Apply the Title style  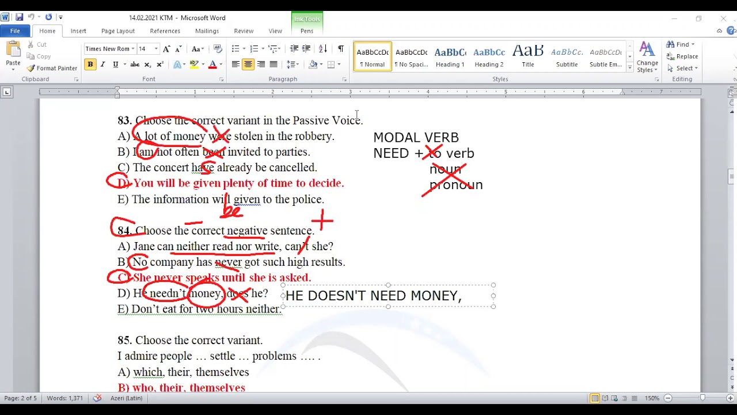tap(528, 56)
